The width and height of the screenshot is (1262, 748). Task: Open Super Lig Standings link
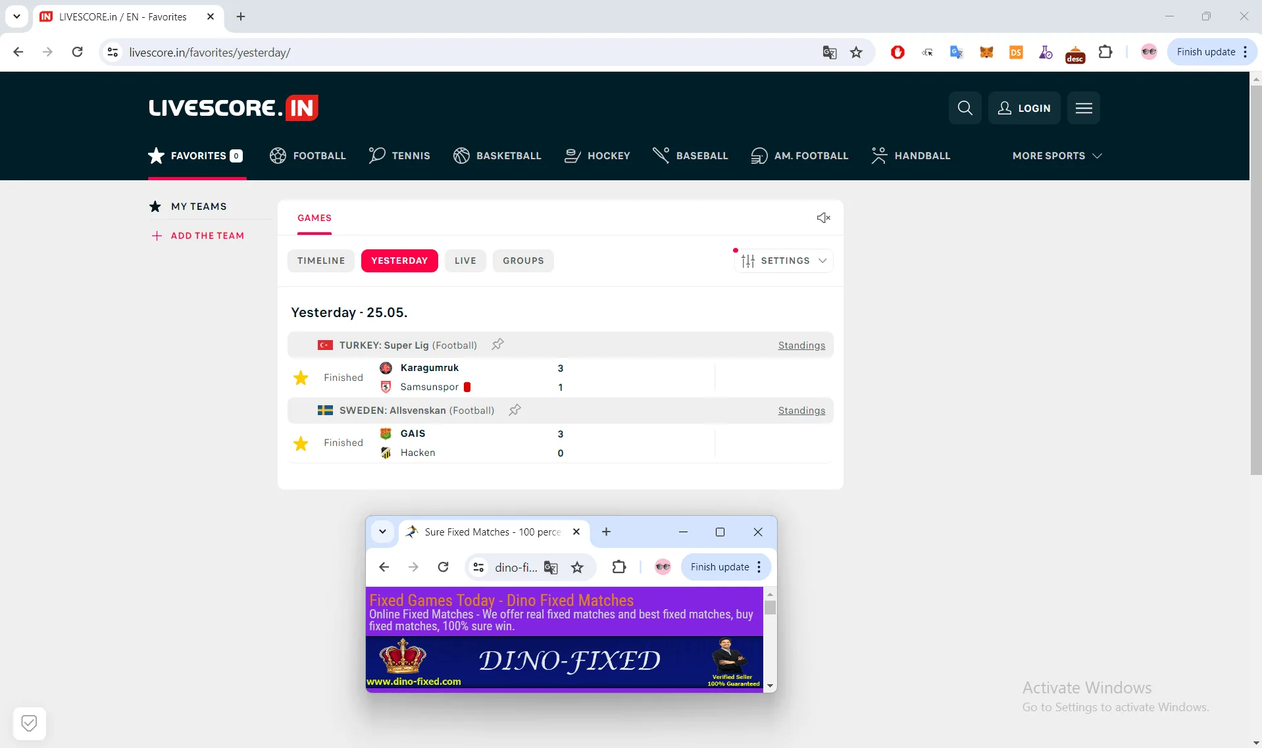click(x=801, y=345)
